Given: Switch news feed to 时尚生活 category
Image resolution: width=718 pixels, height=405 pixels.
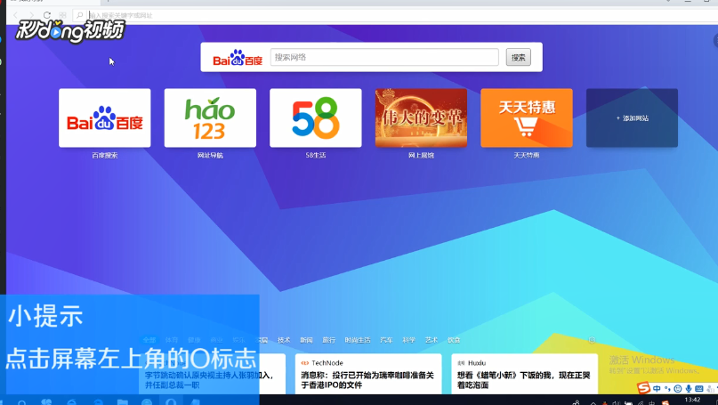Looking at the screenshot, I should [x=358, y=340].
